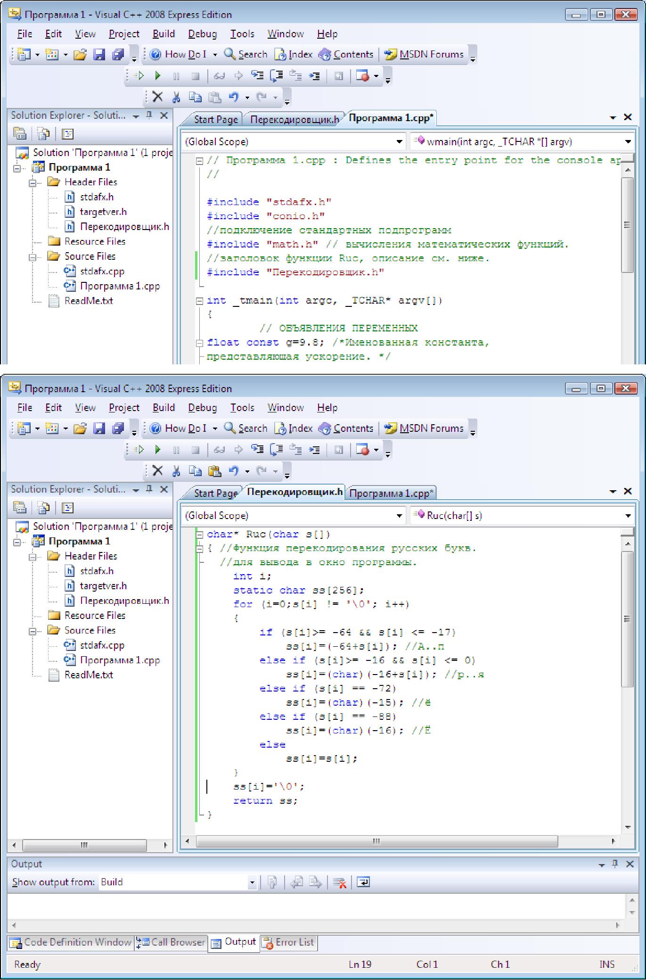The height and width of the screenshot is (980, 646).
Task: Open Error List tab at bottom
Action: [289, 942]
